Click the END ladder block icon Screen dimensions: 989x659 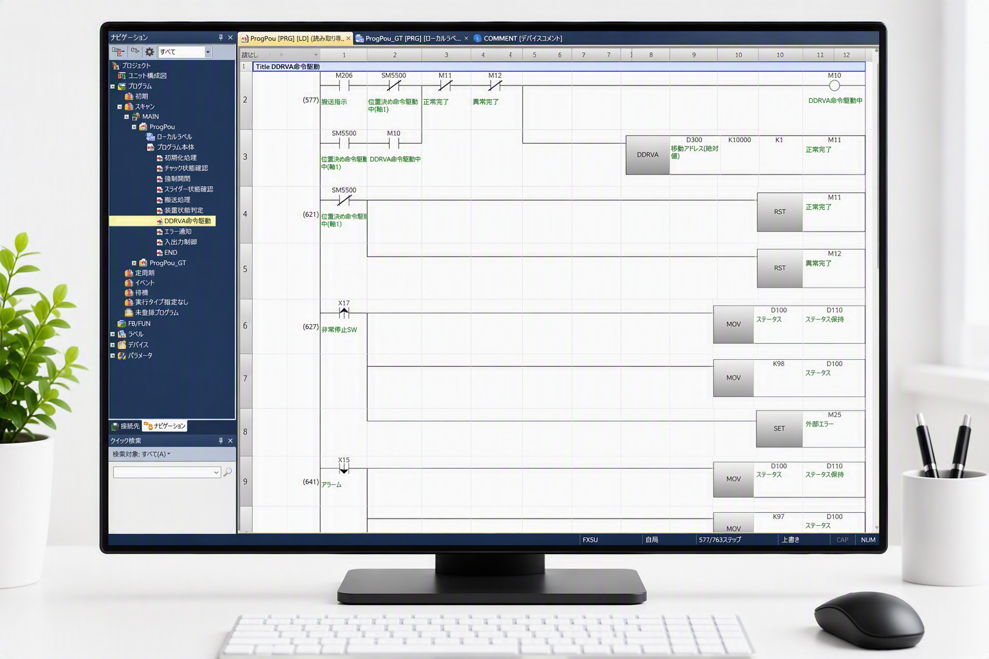(x=159, y=253)
